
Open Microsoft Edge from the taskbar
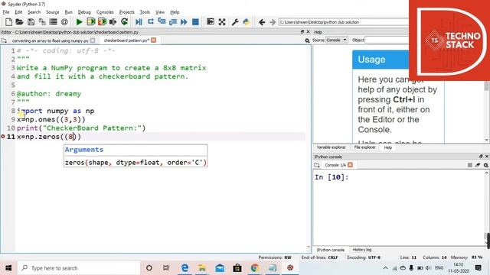(x=185, y=268)
